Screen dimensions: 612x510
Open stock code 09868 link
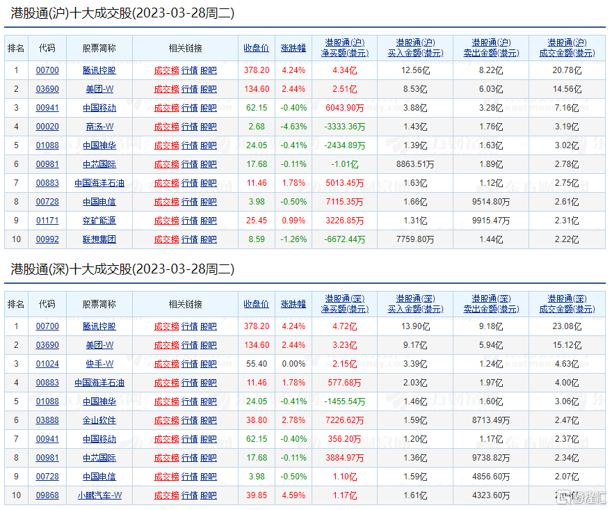47,495
